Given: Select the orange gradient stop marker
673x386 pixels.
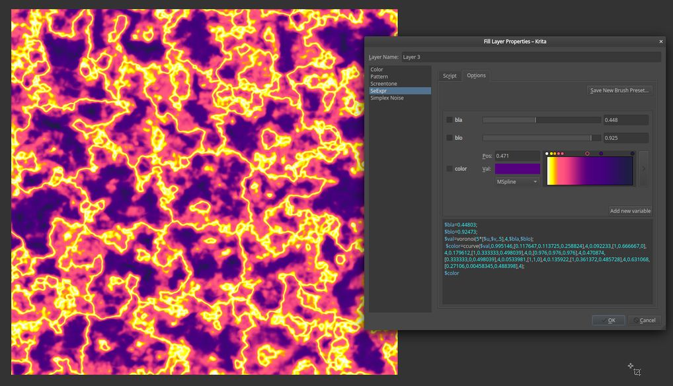Looking at the screenshot, I should pyautogui.click(x=555, y=154).
